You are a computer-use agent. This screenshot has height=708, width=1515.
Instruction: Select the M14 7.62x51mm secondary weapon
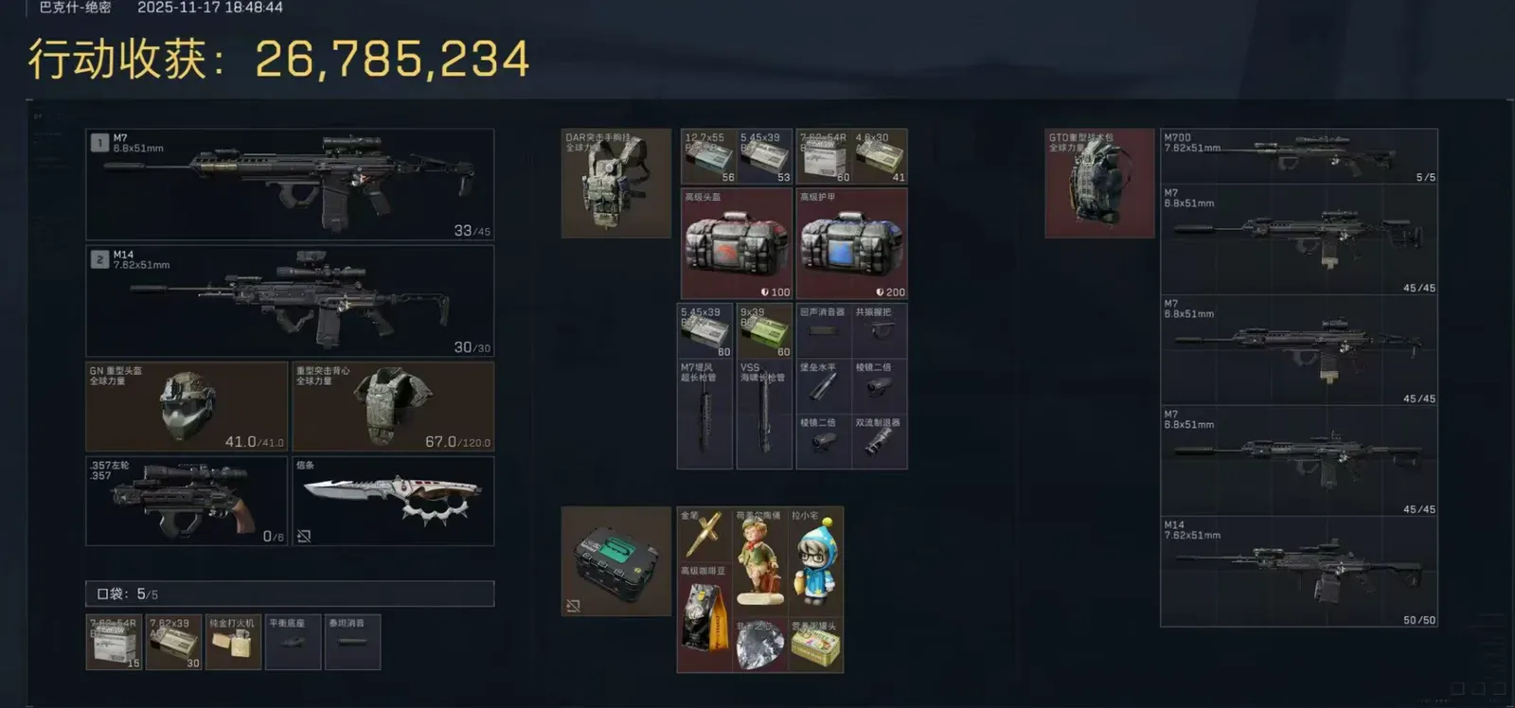click(x=290, y=302)
